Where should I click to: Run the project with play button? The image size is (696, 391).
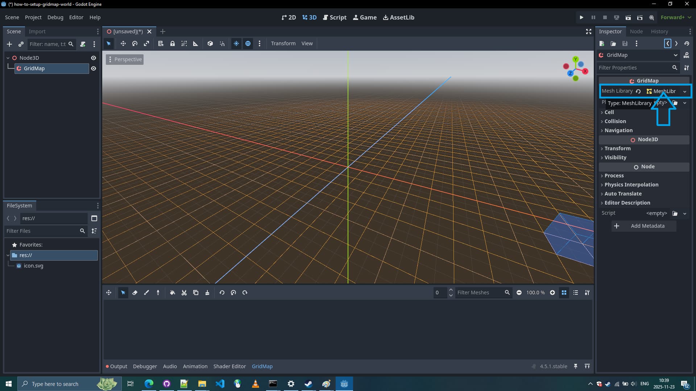click(x=581, y=17)
